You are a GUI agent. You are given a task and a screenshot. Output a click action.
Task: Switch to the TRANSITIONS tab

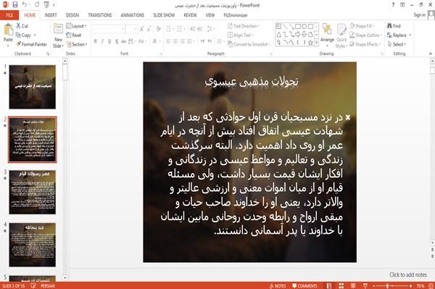100,15
